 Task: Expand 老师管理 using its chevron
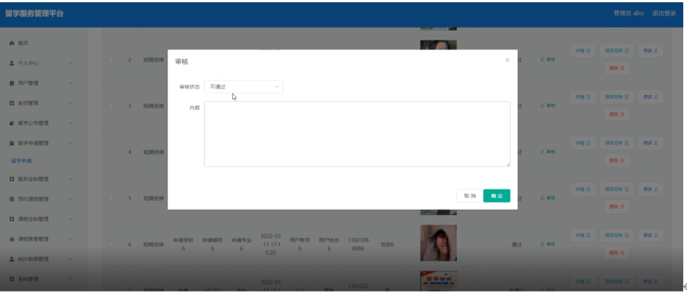[x=71, y=103]
